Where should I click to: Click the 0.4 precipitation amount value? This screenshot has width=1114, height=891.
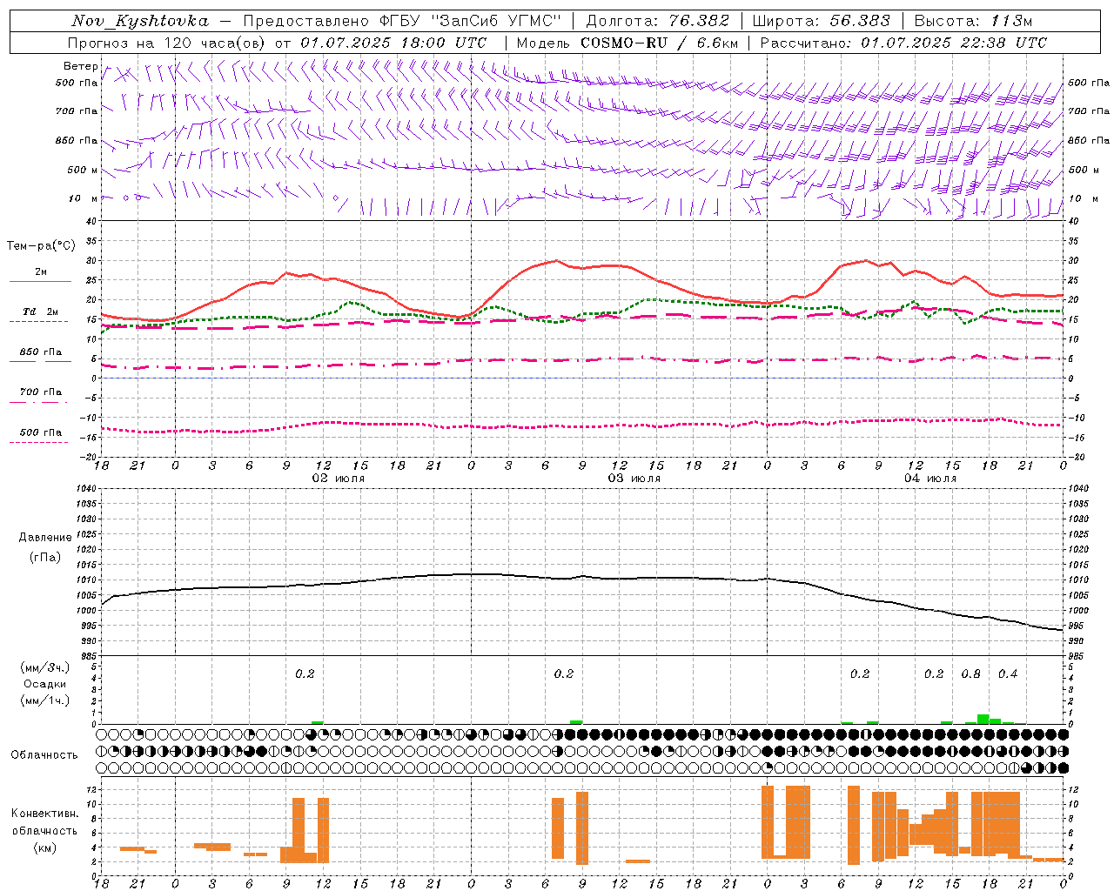click(1008, 673)
